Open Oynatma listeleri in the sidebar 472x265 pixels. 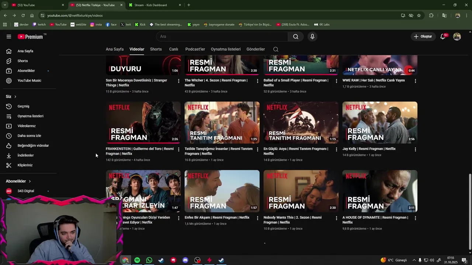(x=29, y=116)
